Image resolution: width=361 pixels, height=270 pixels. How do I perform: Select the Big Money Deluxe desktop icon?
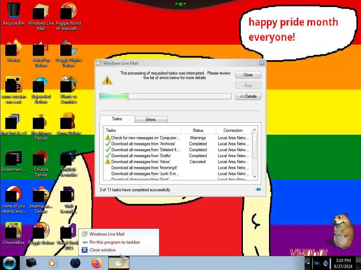(x=41, y=126)
